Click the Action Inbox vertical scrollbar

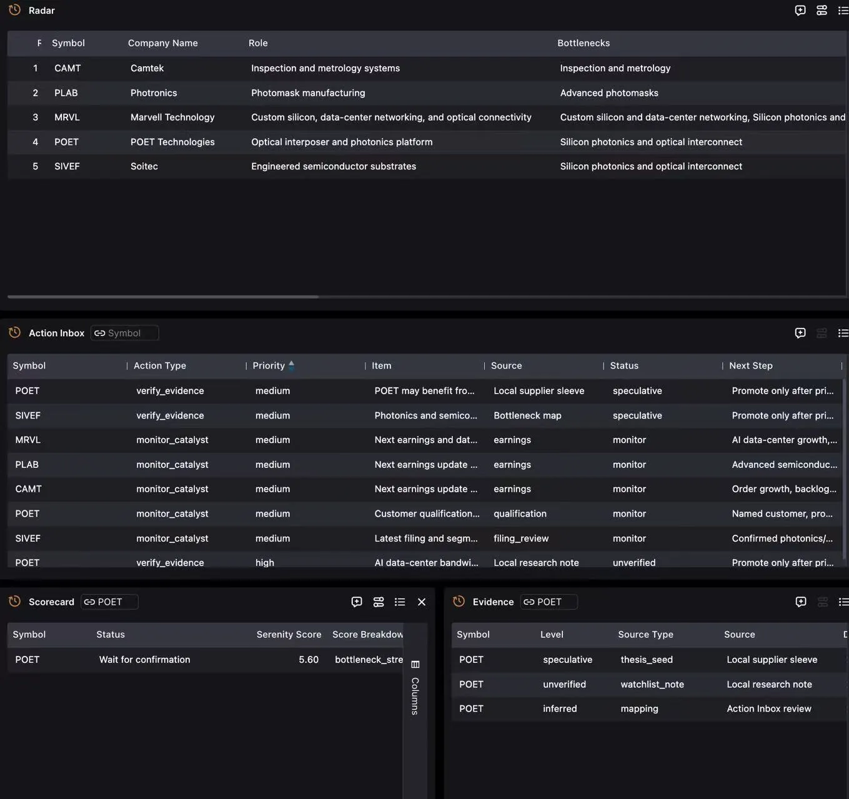pos(843,469)
